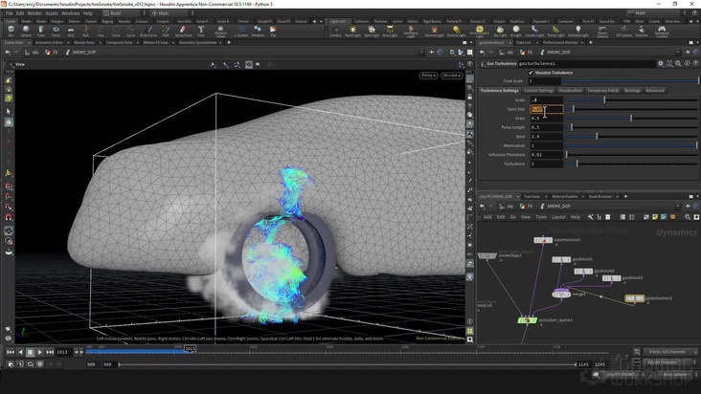Image resolution: width=701 pixels, height=394 pixels.
Task: Open the Key All Channels dropdown
Action: pyautogui.click(x=670, y=362)
